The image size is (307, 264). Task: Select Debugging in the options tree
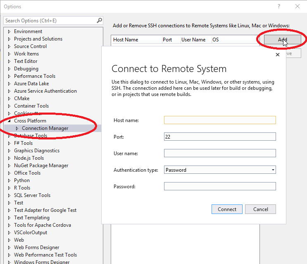click(x=26, y=69)
